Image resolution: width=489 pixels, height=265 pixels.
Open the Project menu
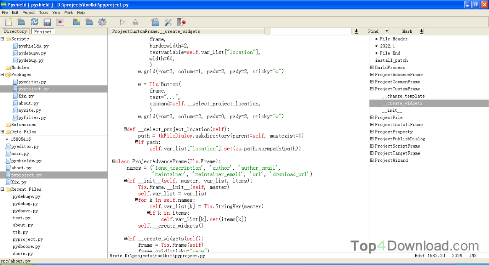(x=28, y=12)
